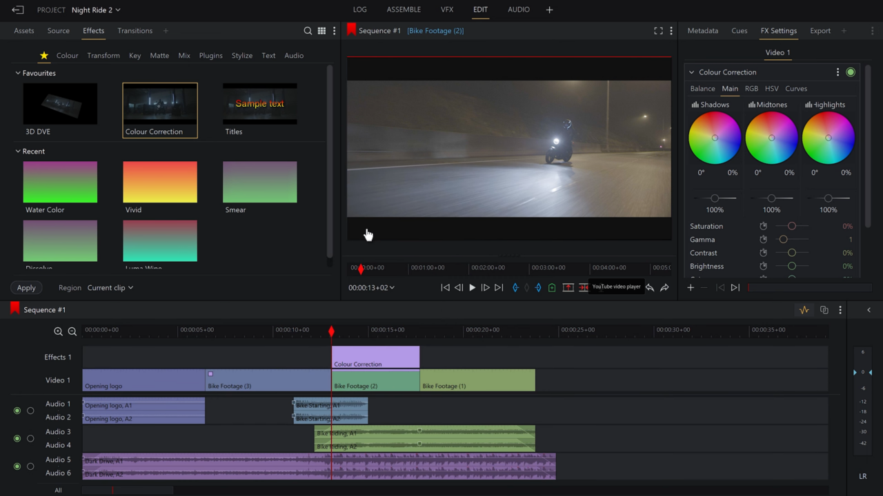Collapse the Colour Correction settings panel
883x496 pixels.
[692, 72]
